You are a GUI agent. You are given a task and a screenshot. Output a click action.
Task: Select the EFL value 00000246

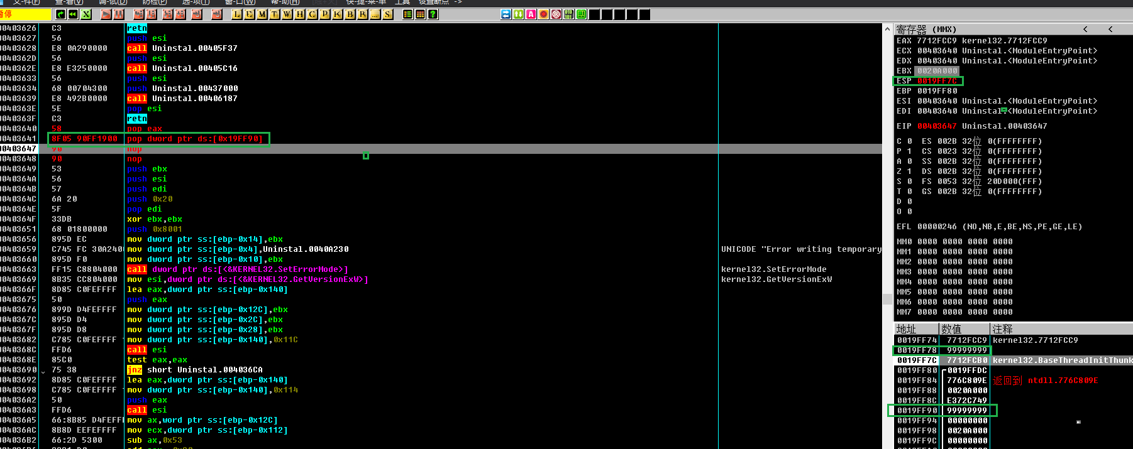click(937, 227)
